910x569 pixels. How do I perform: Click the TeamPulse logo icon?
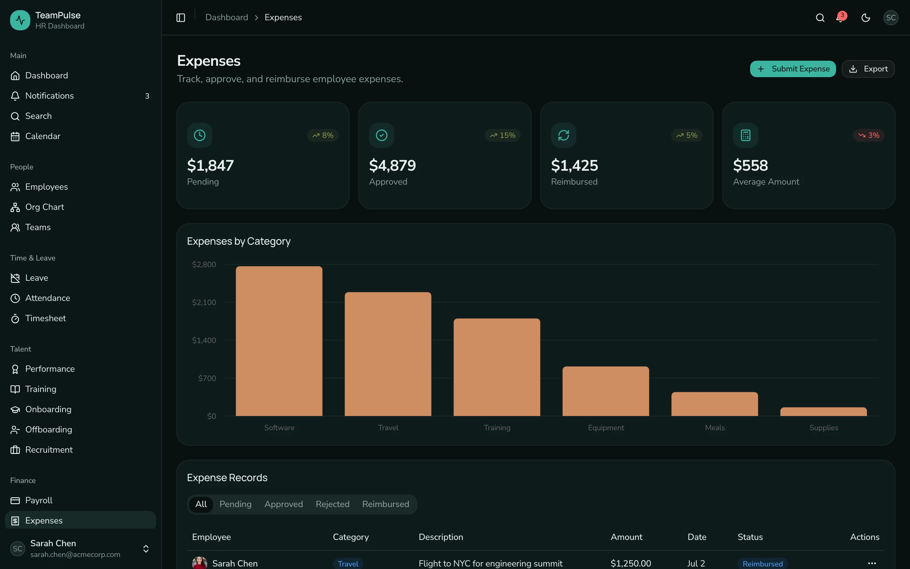(20, 20)
